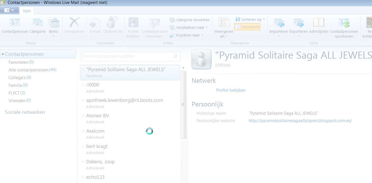Open the Items dropdown in the Nieuw group
Screen dimensions: 372x183
[53, 27]
